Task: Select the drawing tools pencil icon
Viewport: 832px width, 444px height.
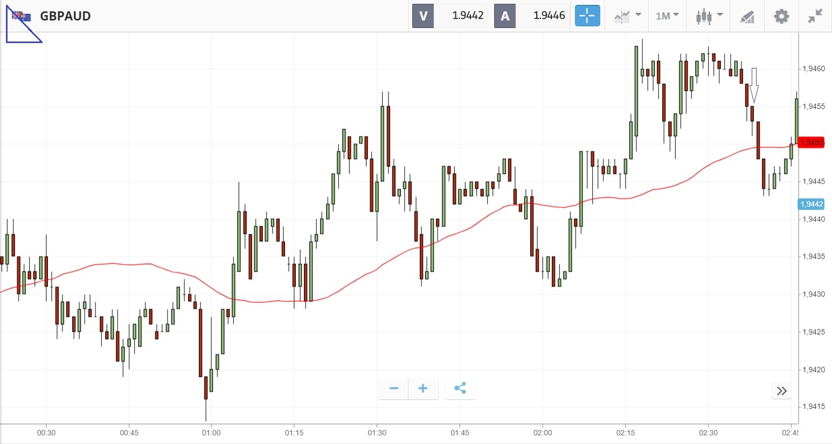Action: coord(747,17)
